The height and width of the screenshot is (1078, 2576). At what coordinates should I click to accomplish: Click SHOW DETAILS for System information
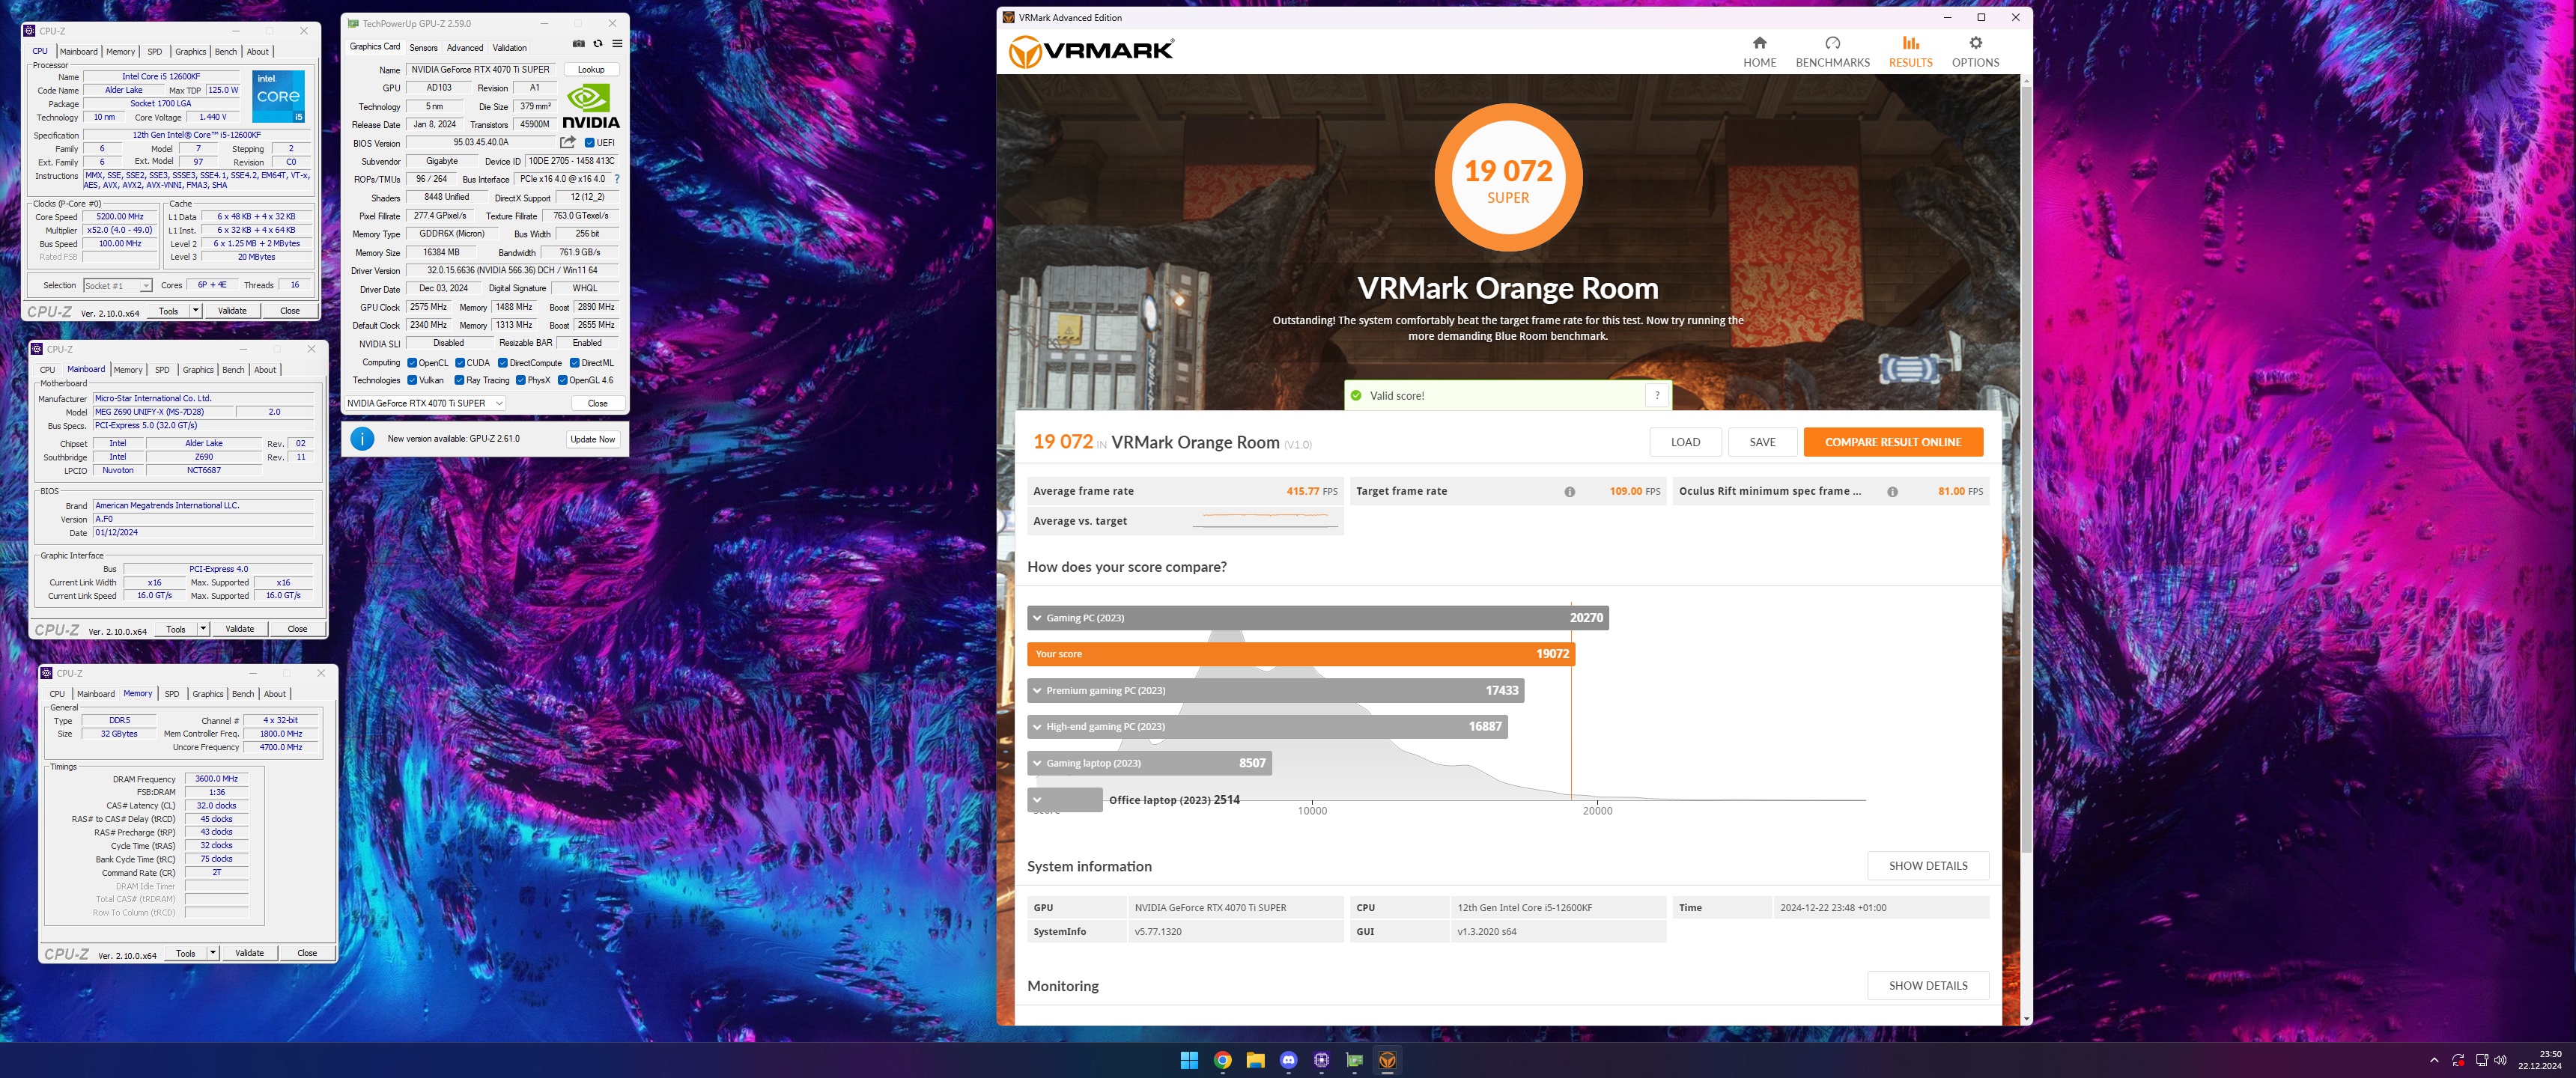click(1928, 866)
